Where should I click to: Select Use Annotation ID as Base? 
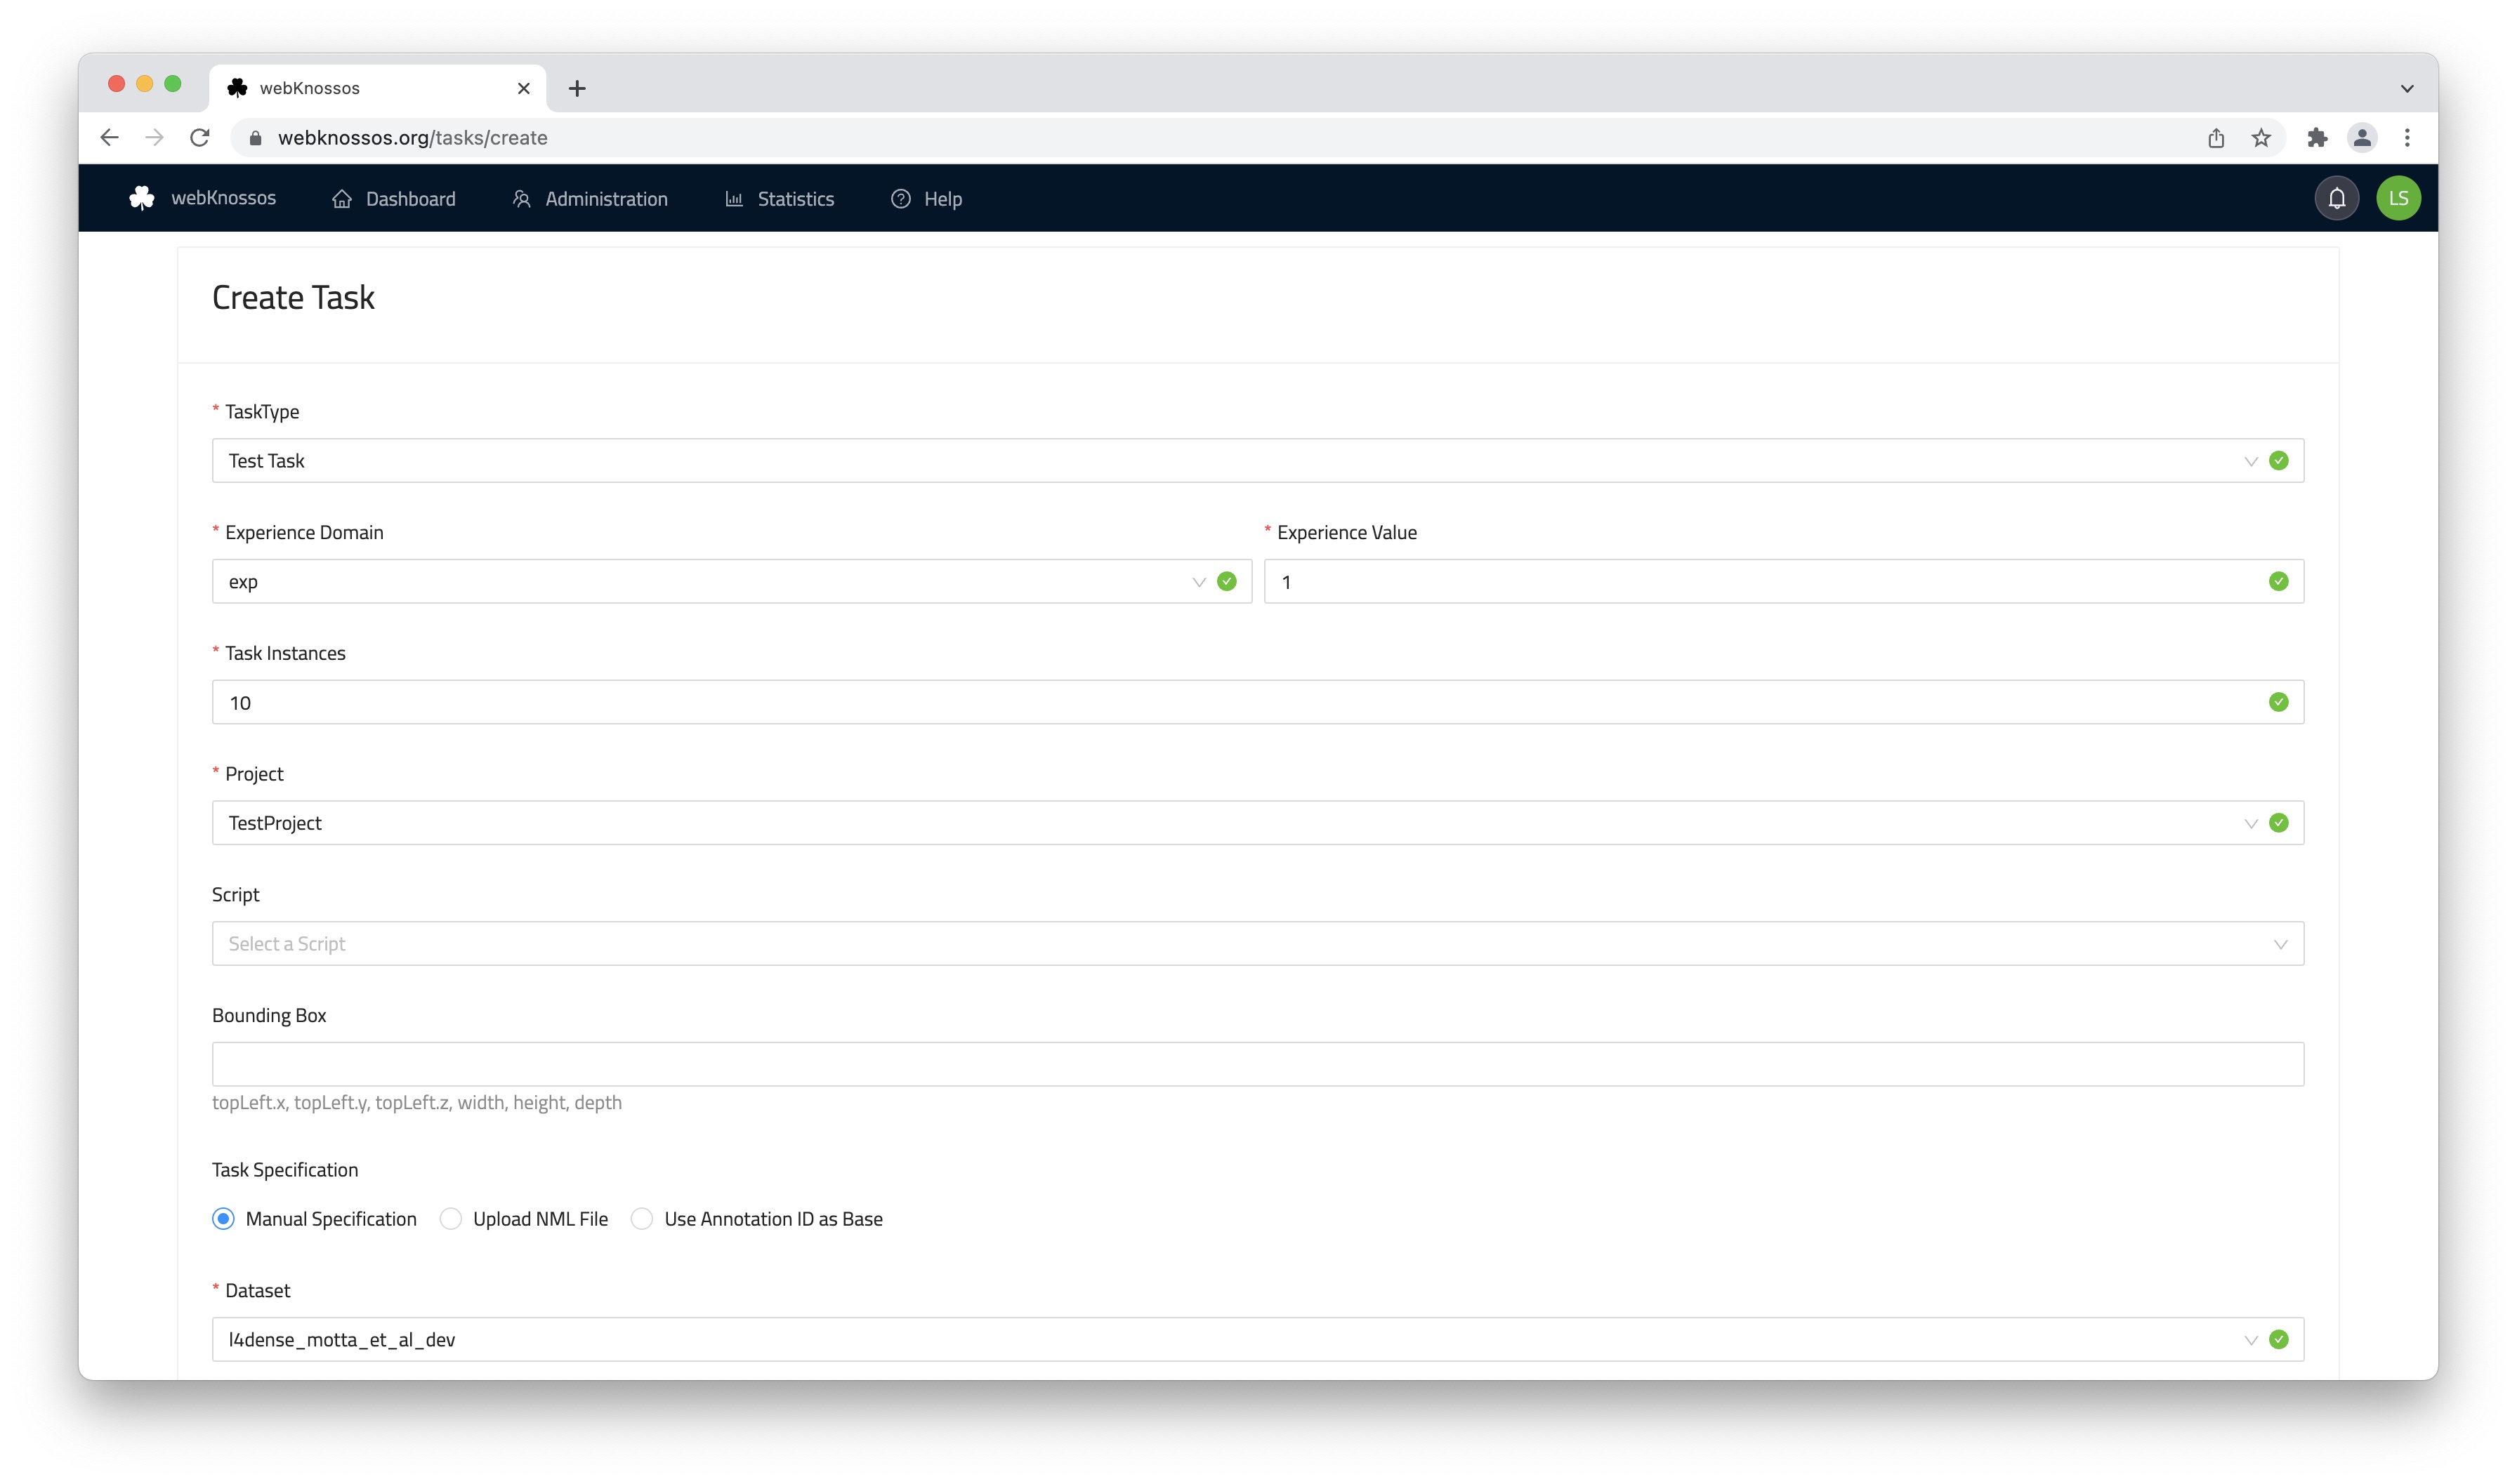pyautogui.click(x=641, y=1219)
